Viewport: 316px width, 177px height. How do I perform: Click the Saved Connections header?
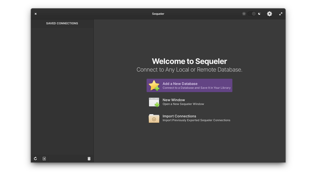(x=62, y=23)
